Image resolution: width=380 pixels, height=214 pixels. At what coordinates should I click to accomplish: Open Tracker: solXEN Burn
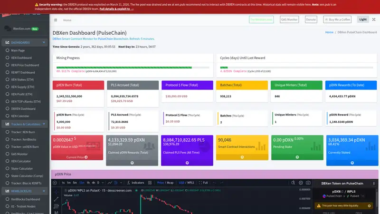tap(25, 146)
